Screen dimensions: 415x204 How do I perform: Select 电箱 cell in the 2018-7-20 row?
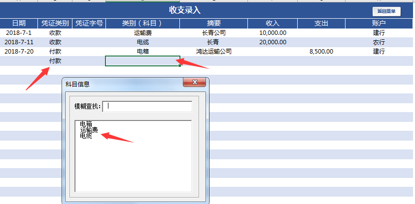point(142,52)
